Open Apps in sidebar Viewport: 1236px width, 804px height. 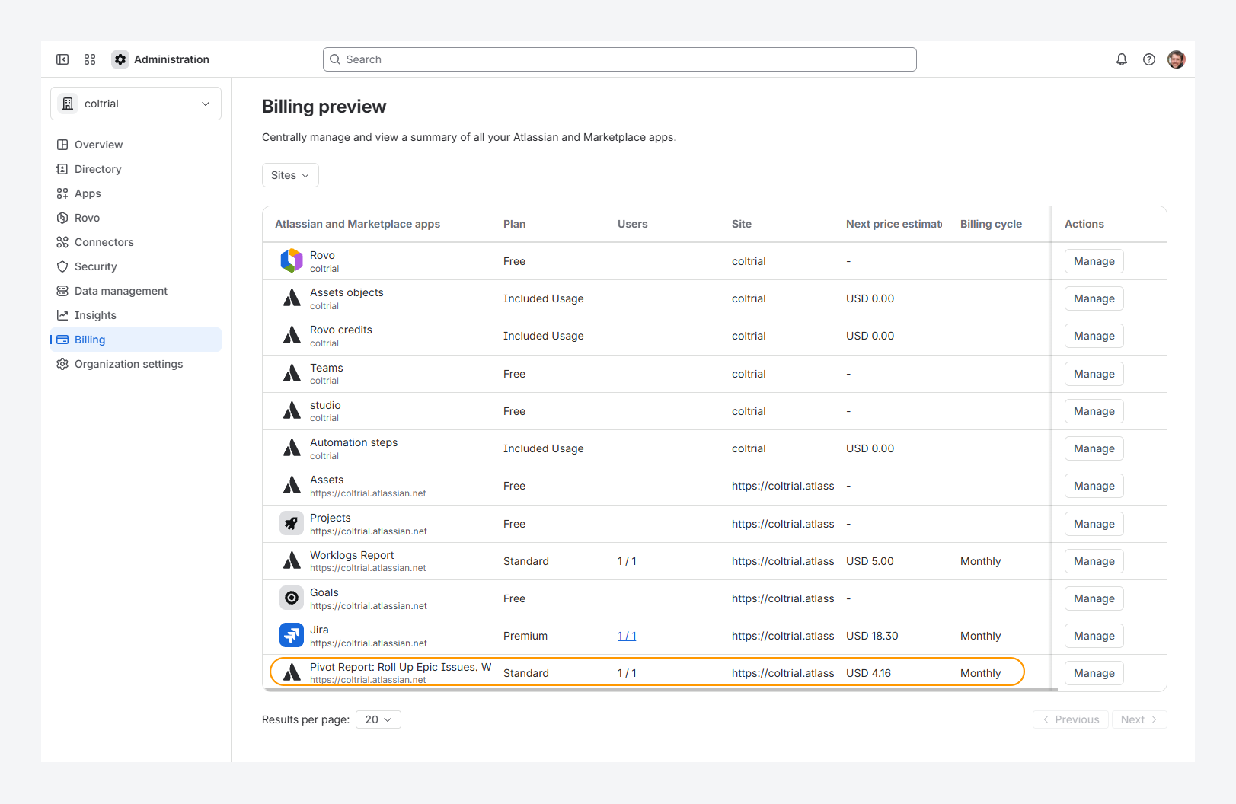136,193
